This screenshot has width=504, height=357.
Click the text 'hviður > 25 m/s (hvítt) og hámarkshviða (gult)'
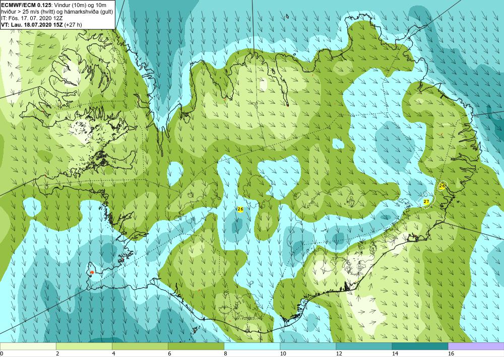(x=57, y=11)
